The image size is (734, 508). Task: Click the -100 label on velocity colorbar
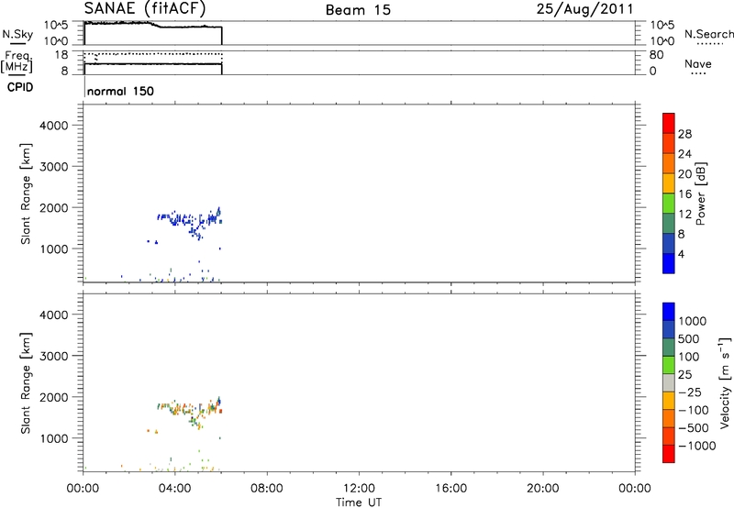694,410
